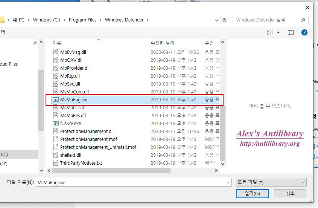The width and height of the screenshot is (318, 208).
Task: Click the ThirdPartyNotices.txt file icon
Action: click(x=56, y=163)
